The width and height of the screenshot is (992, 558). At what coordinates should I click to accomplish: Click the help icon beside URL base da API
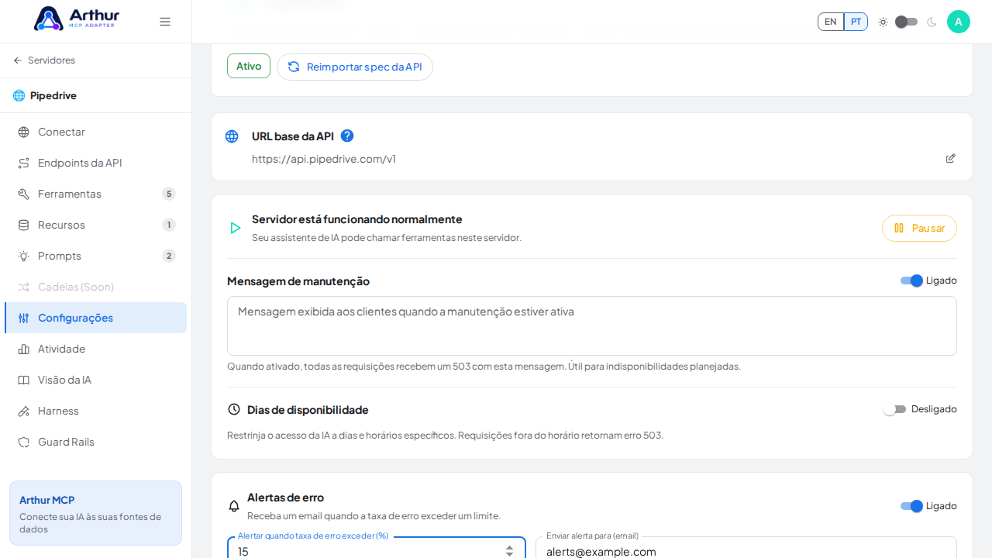click(347, 136)
